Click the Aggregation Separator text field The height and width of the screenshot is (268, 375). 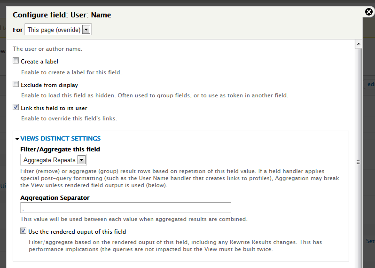click(x=125, y=207)
